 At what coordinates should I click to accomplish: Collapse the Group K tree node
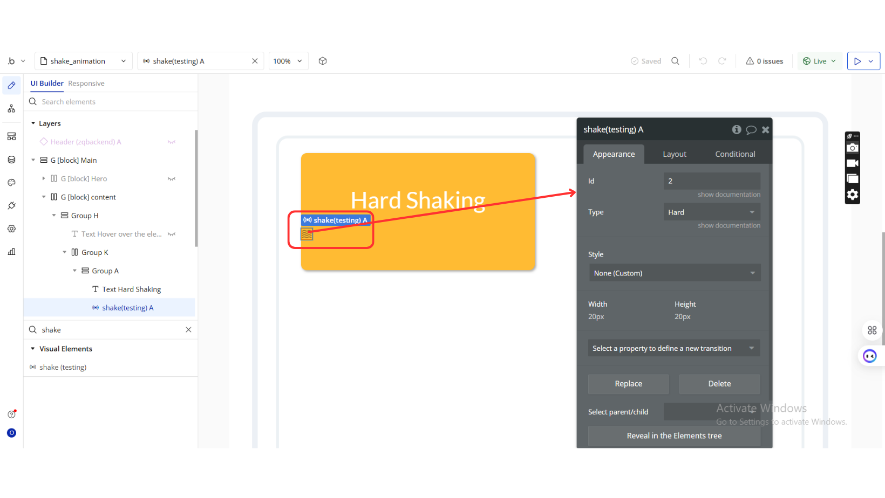pyautogui.click(x=64, y=252)
